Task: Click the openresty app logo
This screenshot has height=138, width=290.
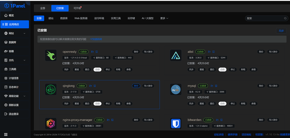Action: click(x=51, y=55)
